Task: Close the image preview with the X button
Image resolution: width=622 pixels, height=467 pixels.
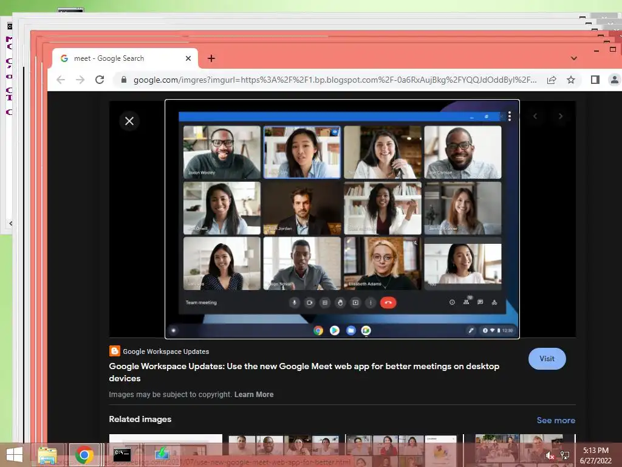Action: (129, 121)
